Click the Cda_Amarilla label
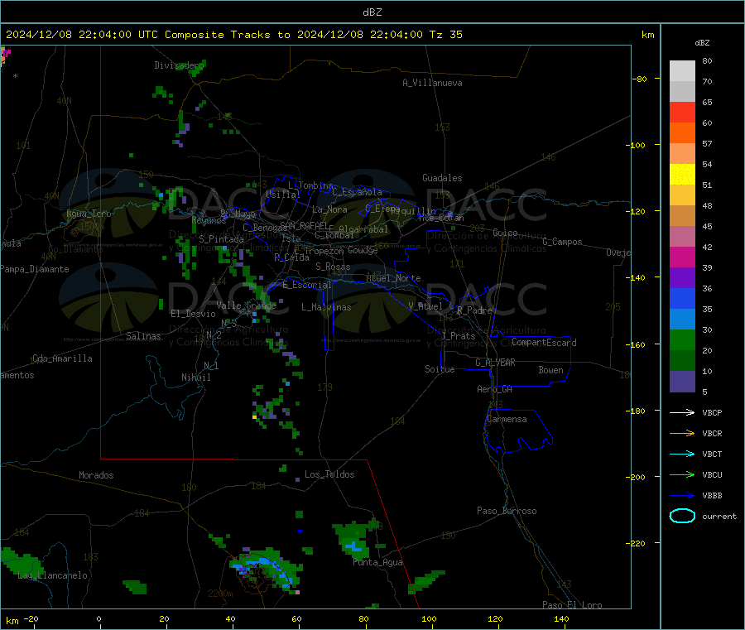The image size is (745, 630). 62,358
